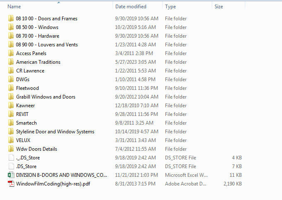Image resolution: width=282 pixels, height=200 pixels.
Task: Click the 4 KB size value
Action: 237,158
